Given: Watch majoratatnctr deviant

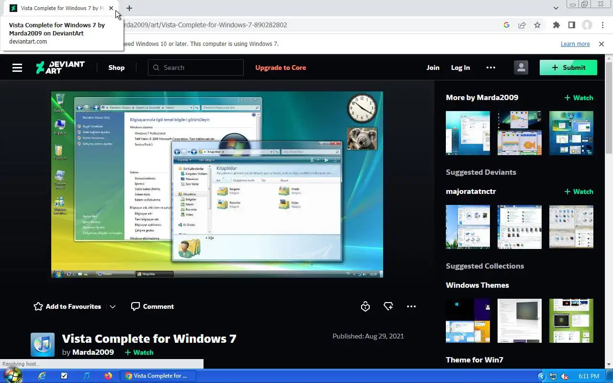Looking at the screenshot, I should pyautogui.click(x=579, y=191).
